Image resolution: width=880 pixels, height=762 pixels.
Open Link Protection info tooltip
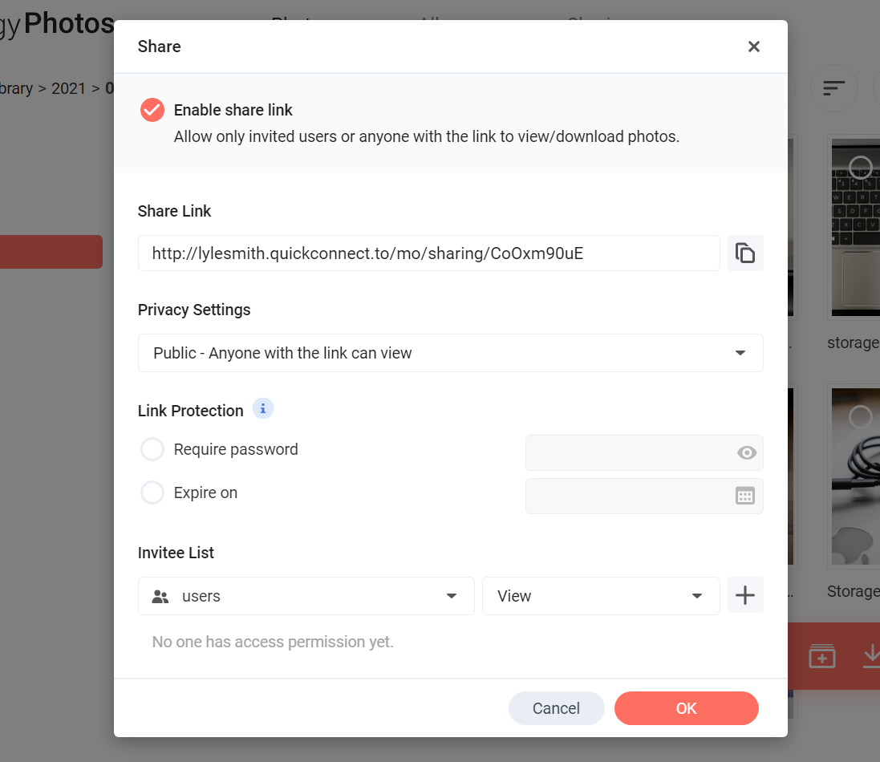point(262,408)
